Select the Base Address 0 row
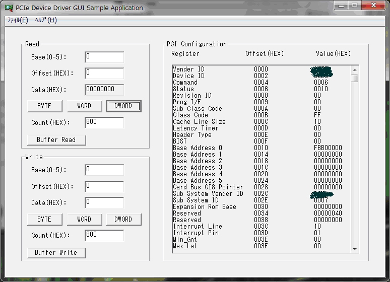Image resolution: width=390 pixels, height=282 pixels. click(x=262, y=148)
